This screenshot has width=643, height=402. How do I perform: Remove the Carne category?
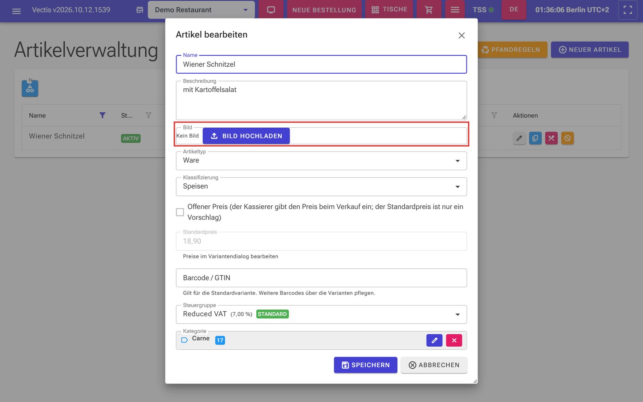(454, 340)
